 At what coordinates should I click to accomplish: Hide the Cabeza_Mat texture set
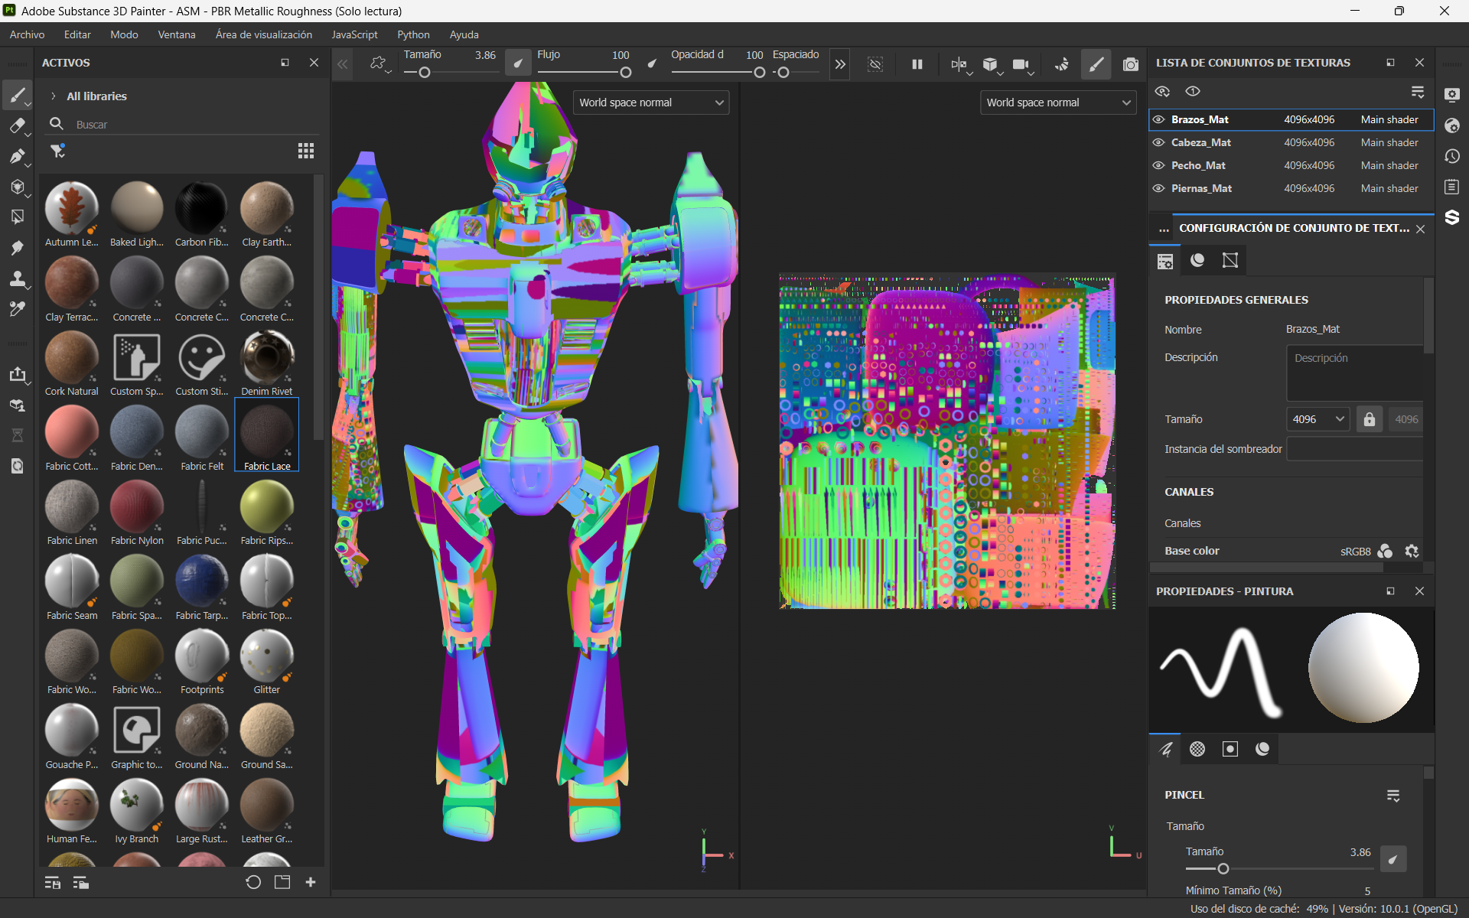point(1158,142)
